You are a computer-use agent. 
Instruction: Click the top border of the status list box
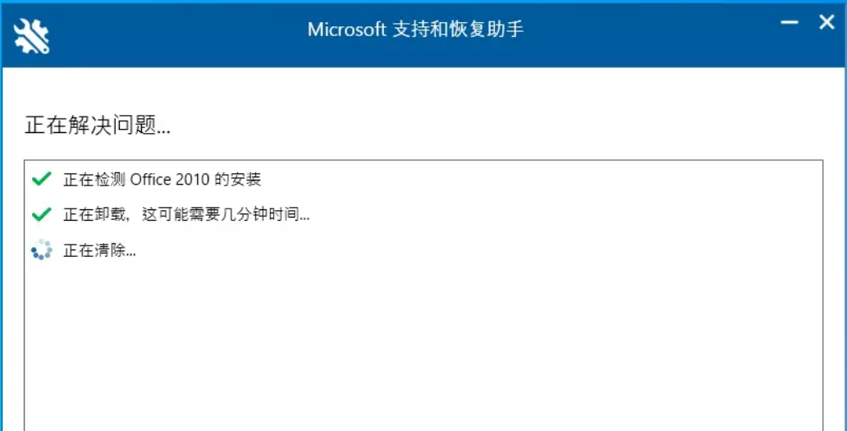point(423,160)
